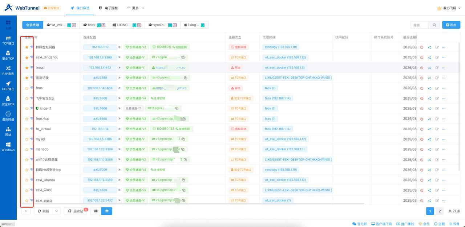This screenshot has height=227, width=465.
Task: Open P2P直连 in the sidebar
Action: 8,71
